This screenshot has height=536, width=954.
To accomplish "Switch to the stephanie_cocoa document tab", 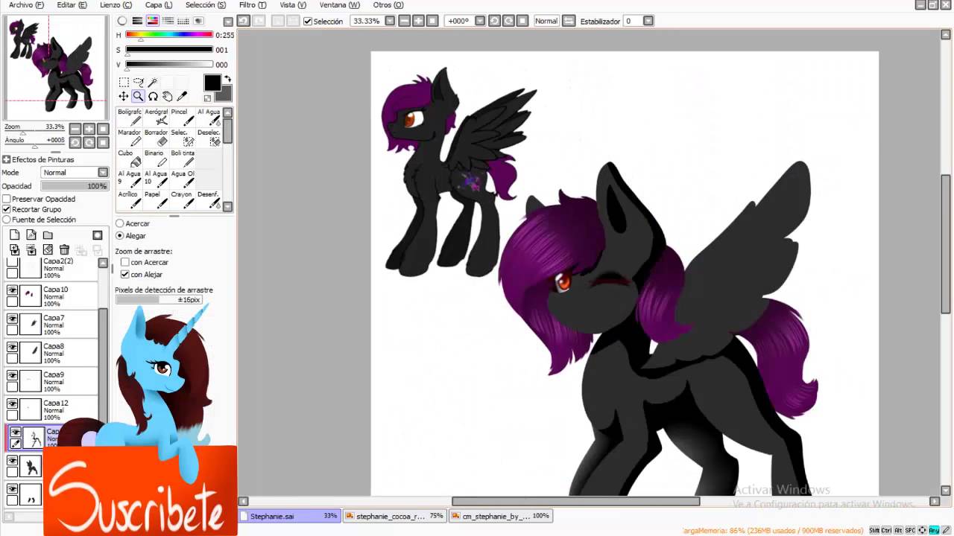I will pyautogui.click(x=395, y=516).
